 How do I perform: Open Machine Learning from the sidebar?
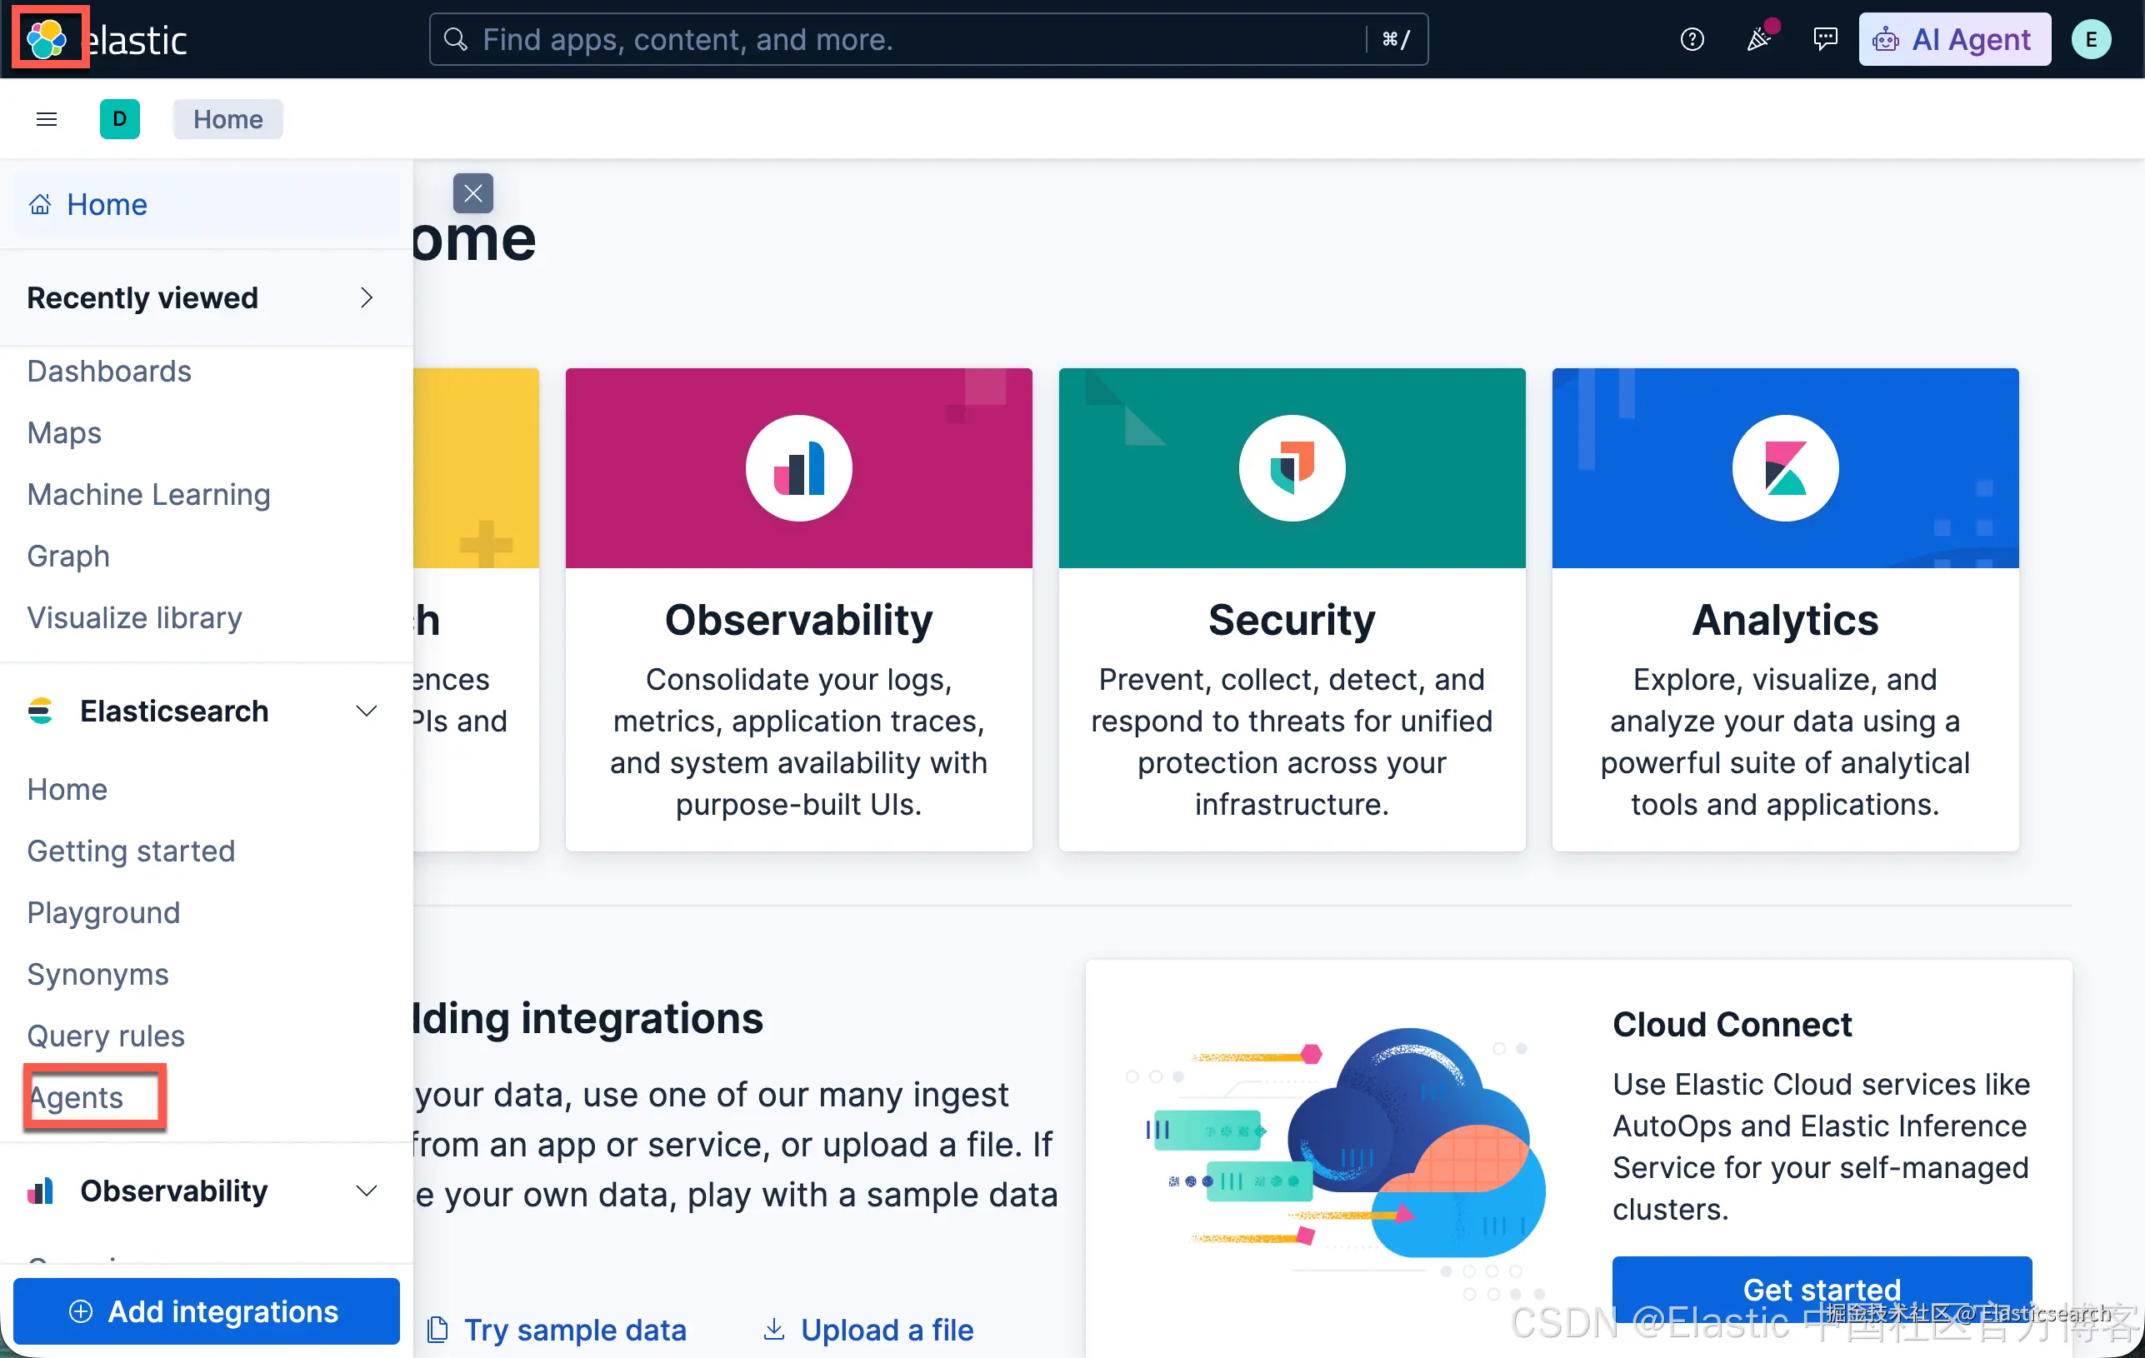point(149,494)
